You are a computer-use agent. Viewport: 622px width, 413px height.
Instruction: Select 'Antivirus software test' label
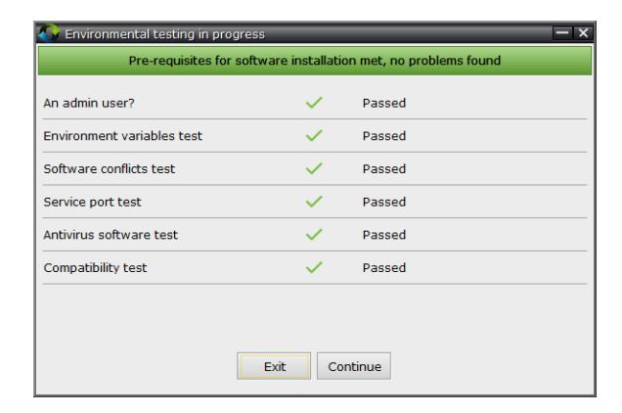pyautogui.click(x=111, y=235)
